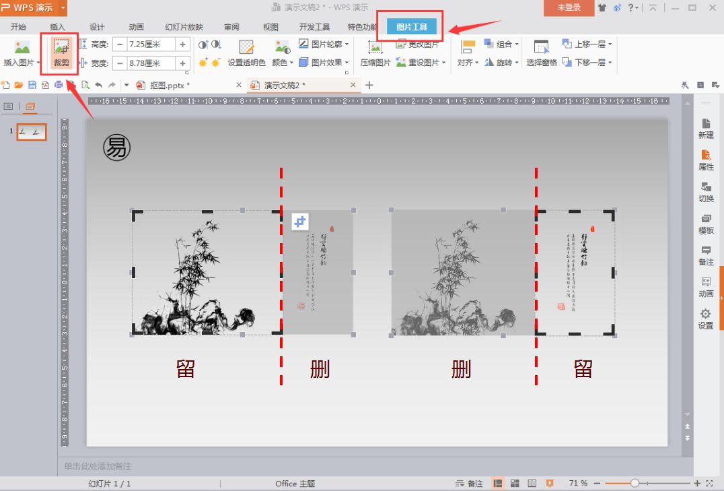Viewport: 724px width, 491px height.
Task: Switch to outline view tab in left pane
Action: pos(8,106)
